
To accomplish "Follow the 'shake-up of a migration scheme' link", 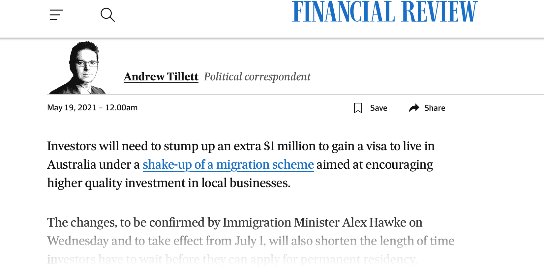I will [228, 164].
